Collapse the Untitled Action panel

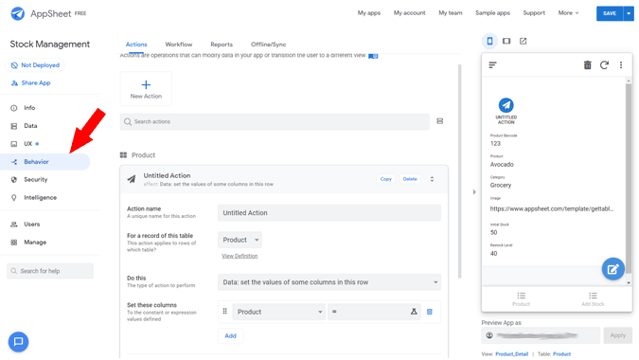coord(432,179)
